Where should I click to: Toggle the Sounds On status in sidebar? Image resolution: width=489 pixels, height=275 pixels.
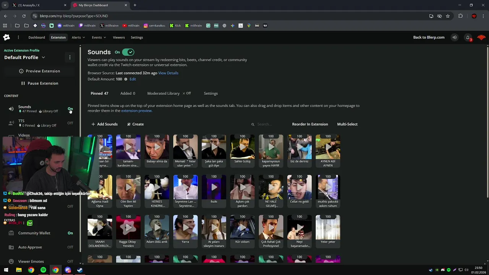70,109
